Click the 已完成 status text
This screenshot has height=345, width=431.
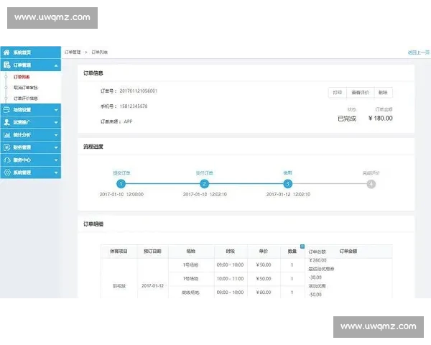(347, 119)
